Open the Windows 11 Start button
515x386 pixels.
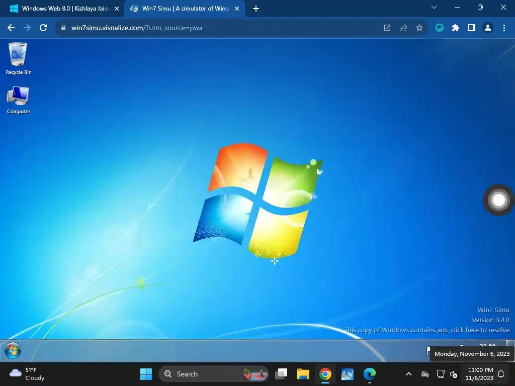tap(146, 374)
